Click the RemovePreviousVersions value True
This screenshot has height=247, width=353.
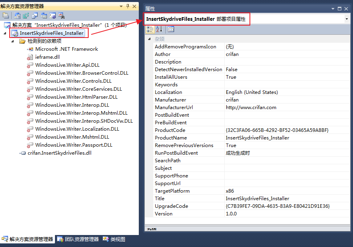point(231,145)
